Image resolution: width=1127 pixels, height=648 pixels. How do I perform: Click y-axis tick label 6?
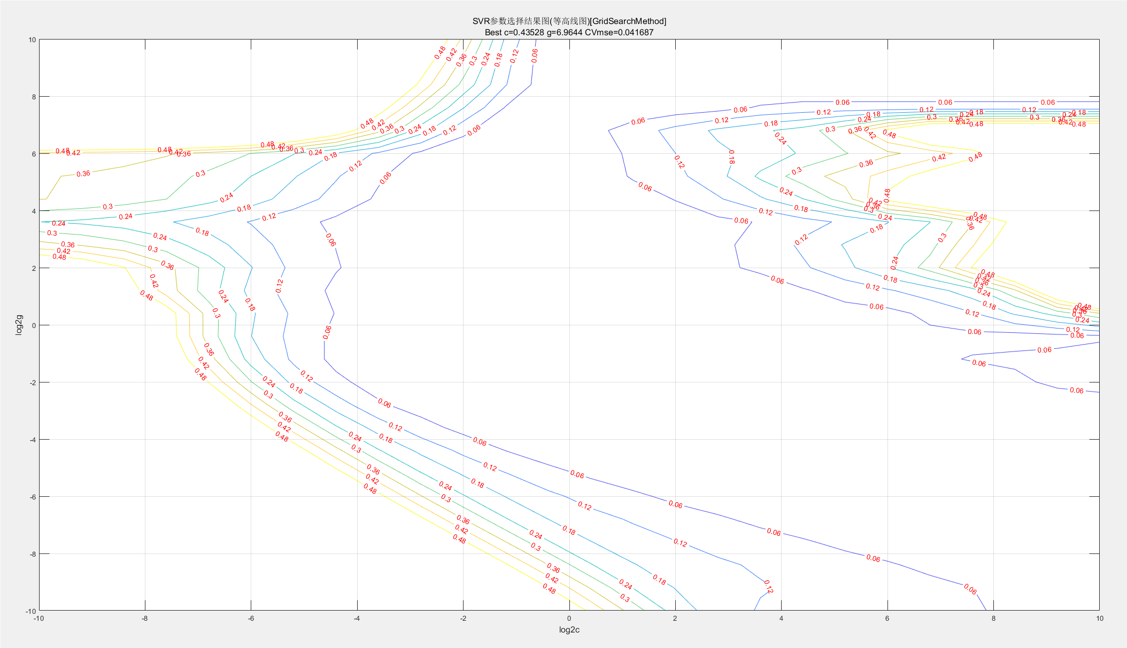(x=33, y=154)
